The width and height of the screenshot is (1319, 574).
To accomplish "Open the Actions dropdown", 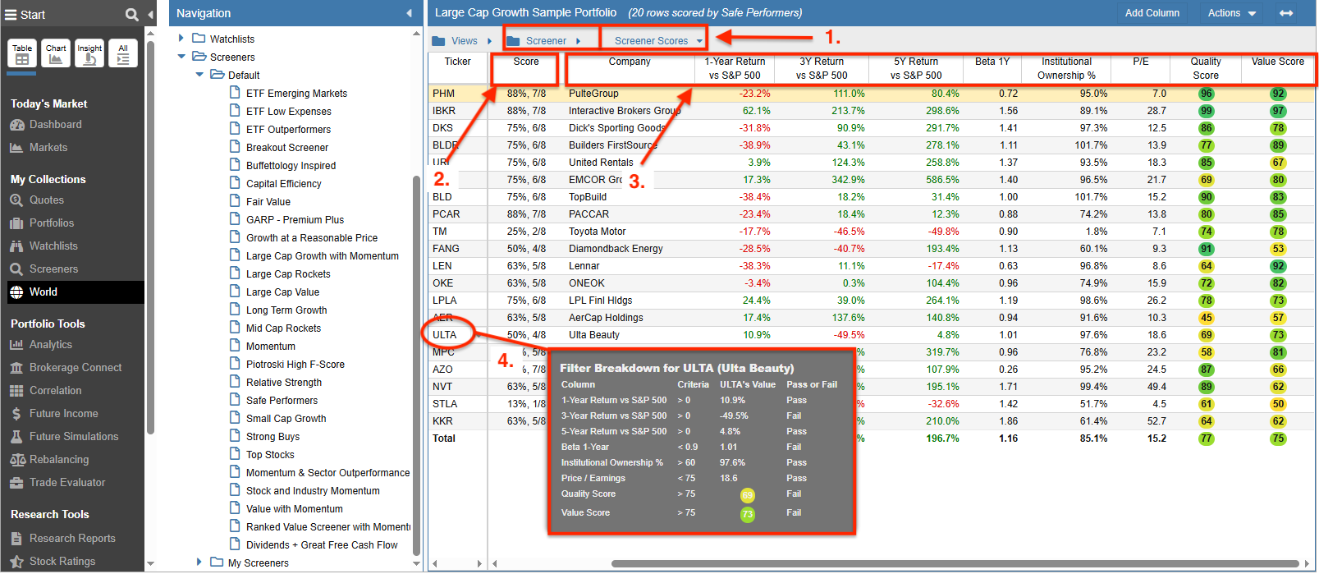I will point(1231,13).
